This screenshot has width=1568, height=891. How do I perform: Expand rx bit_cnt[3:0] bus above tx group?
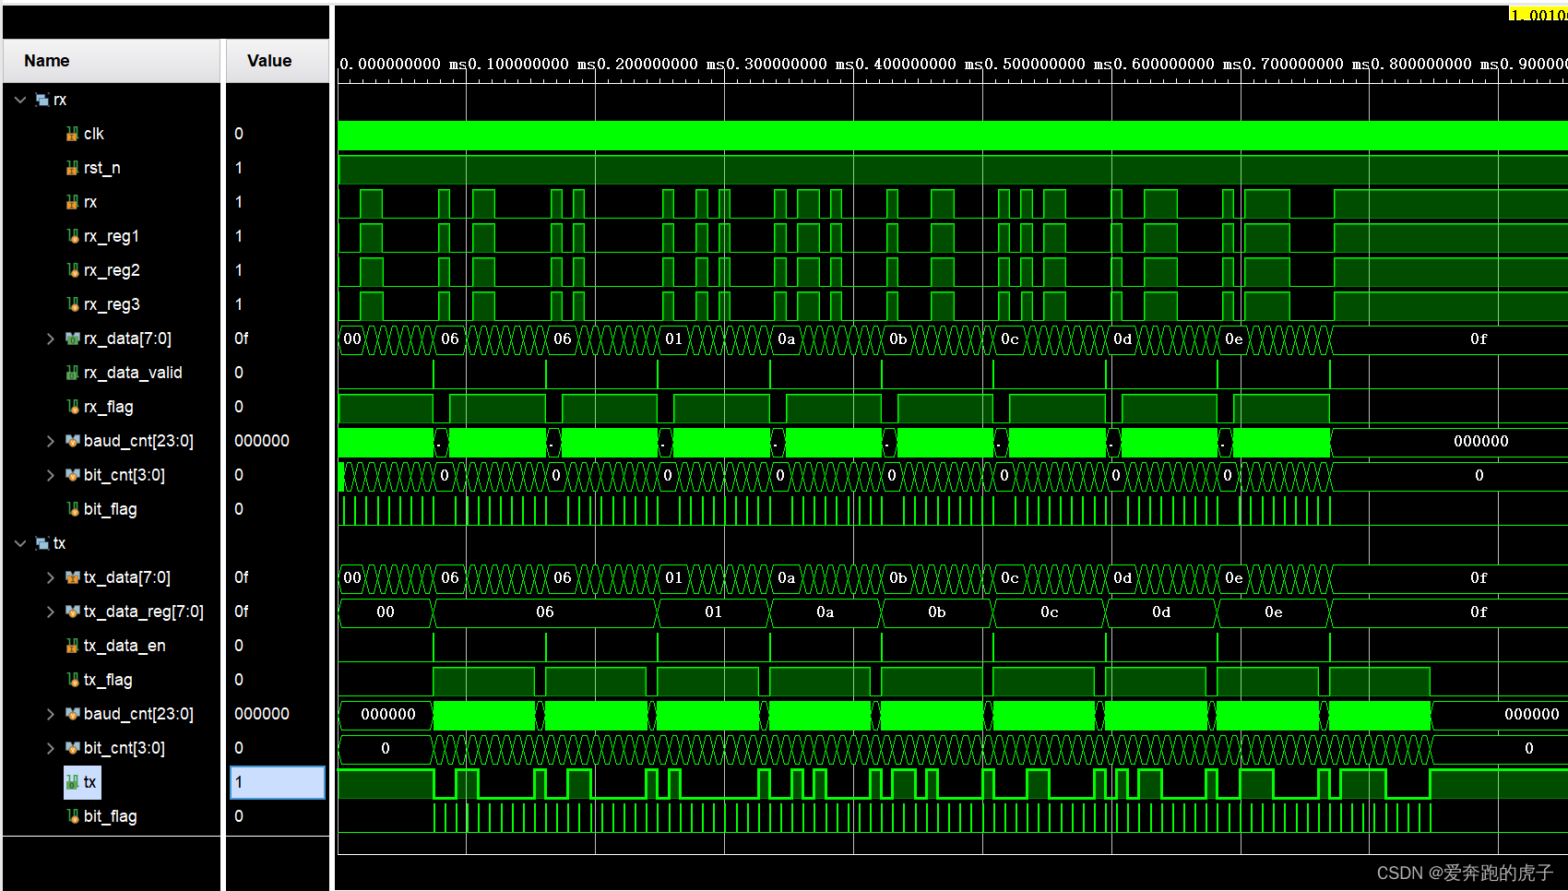[x=51, y=475]
